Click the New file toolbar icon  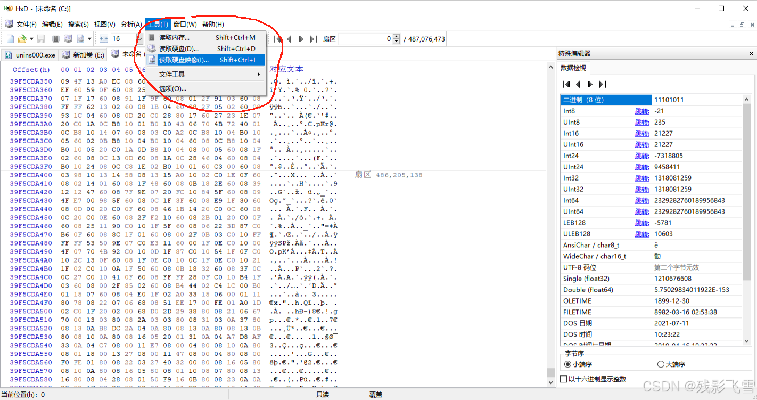click(x=10, y=39)
